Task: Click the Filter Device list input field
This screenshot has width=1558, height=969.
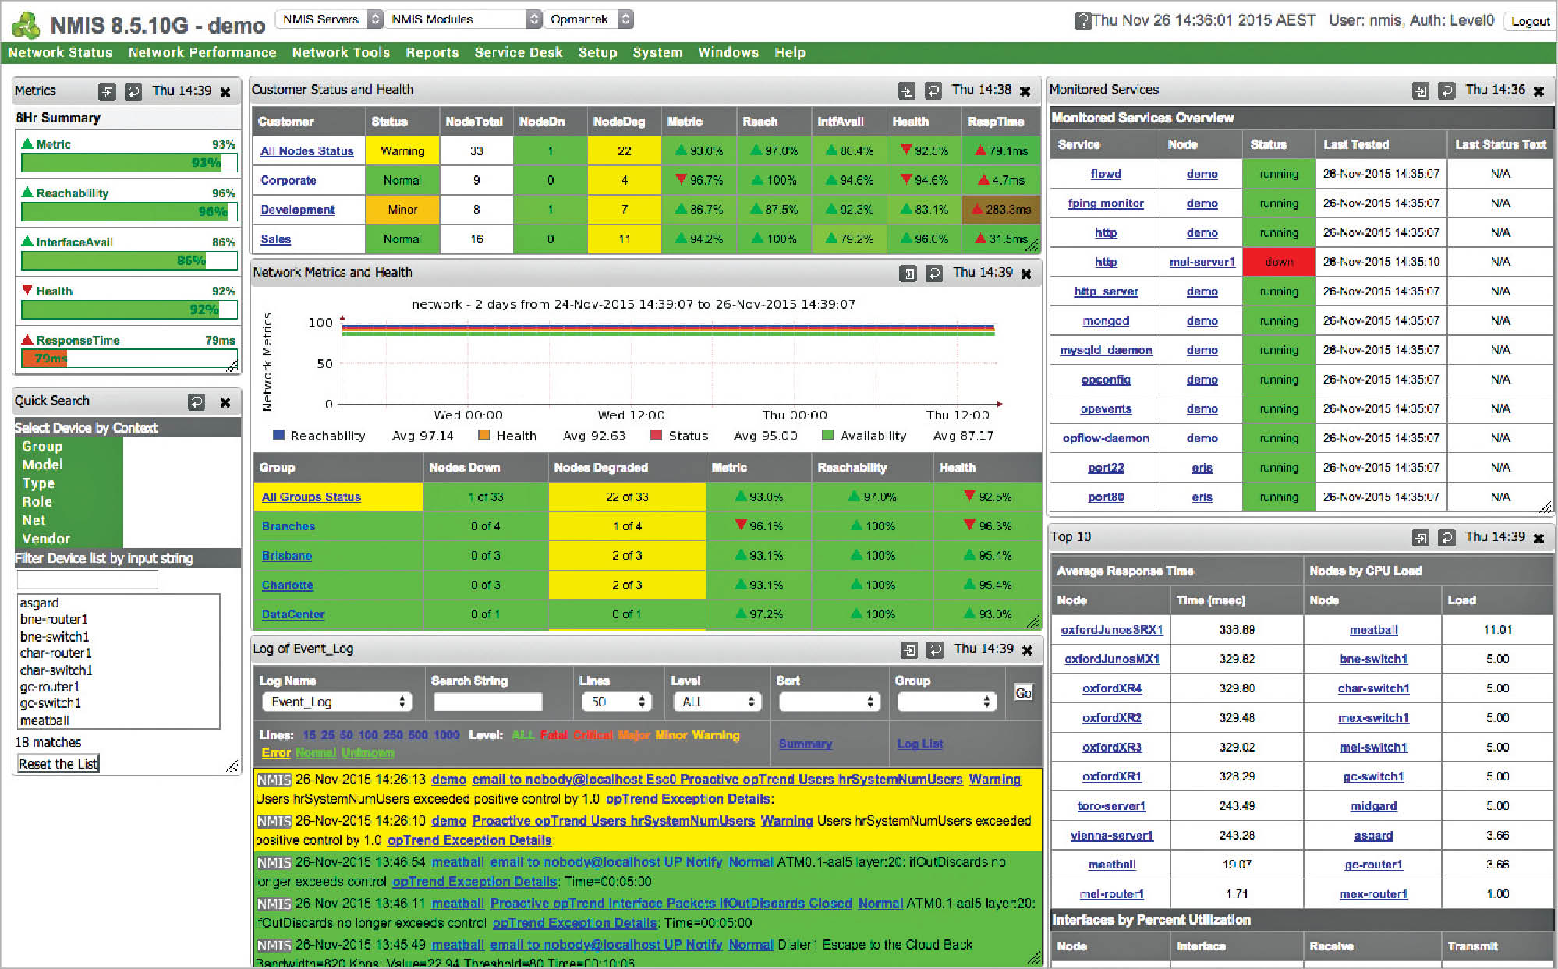Action: click(87, 579)
